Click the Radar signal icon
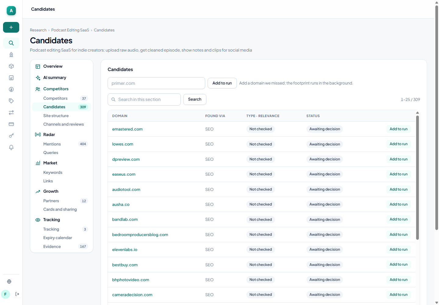Screen dimensions: 439x305 [38, 135]
